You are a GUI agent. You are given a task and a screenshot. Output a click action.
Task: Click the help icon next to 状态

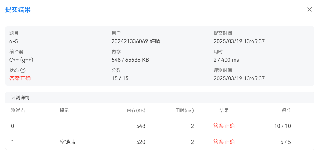pos(23,70)
